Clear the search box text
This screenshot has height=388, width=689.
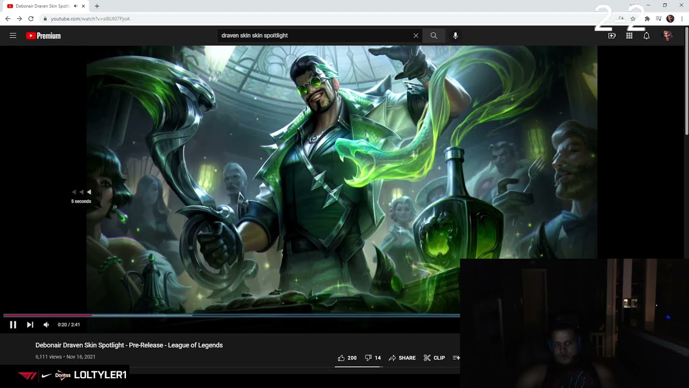[x=416, y=36]
